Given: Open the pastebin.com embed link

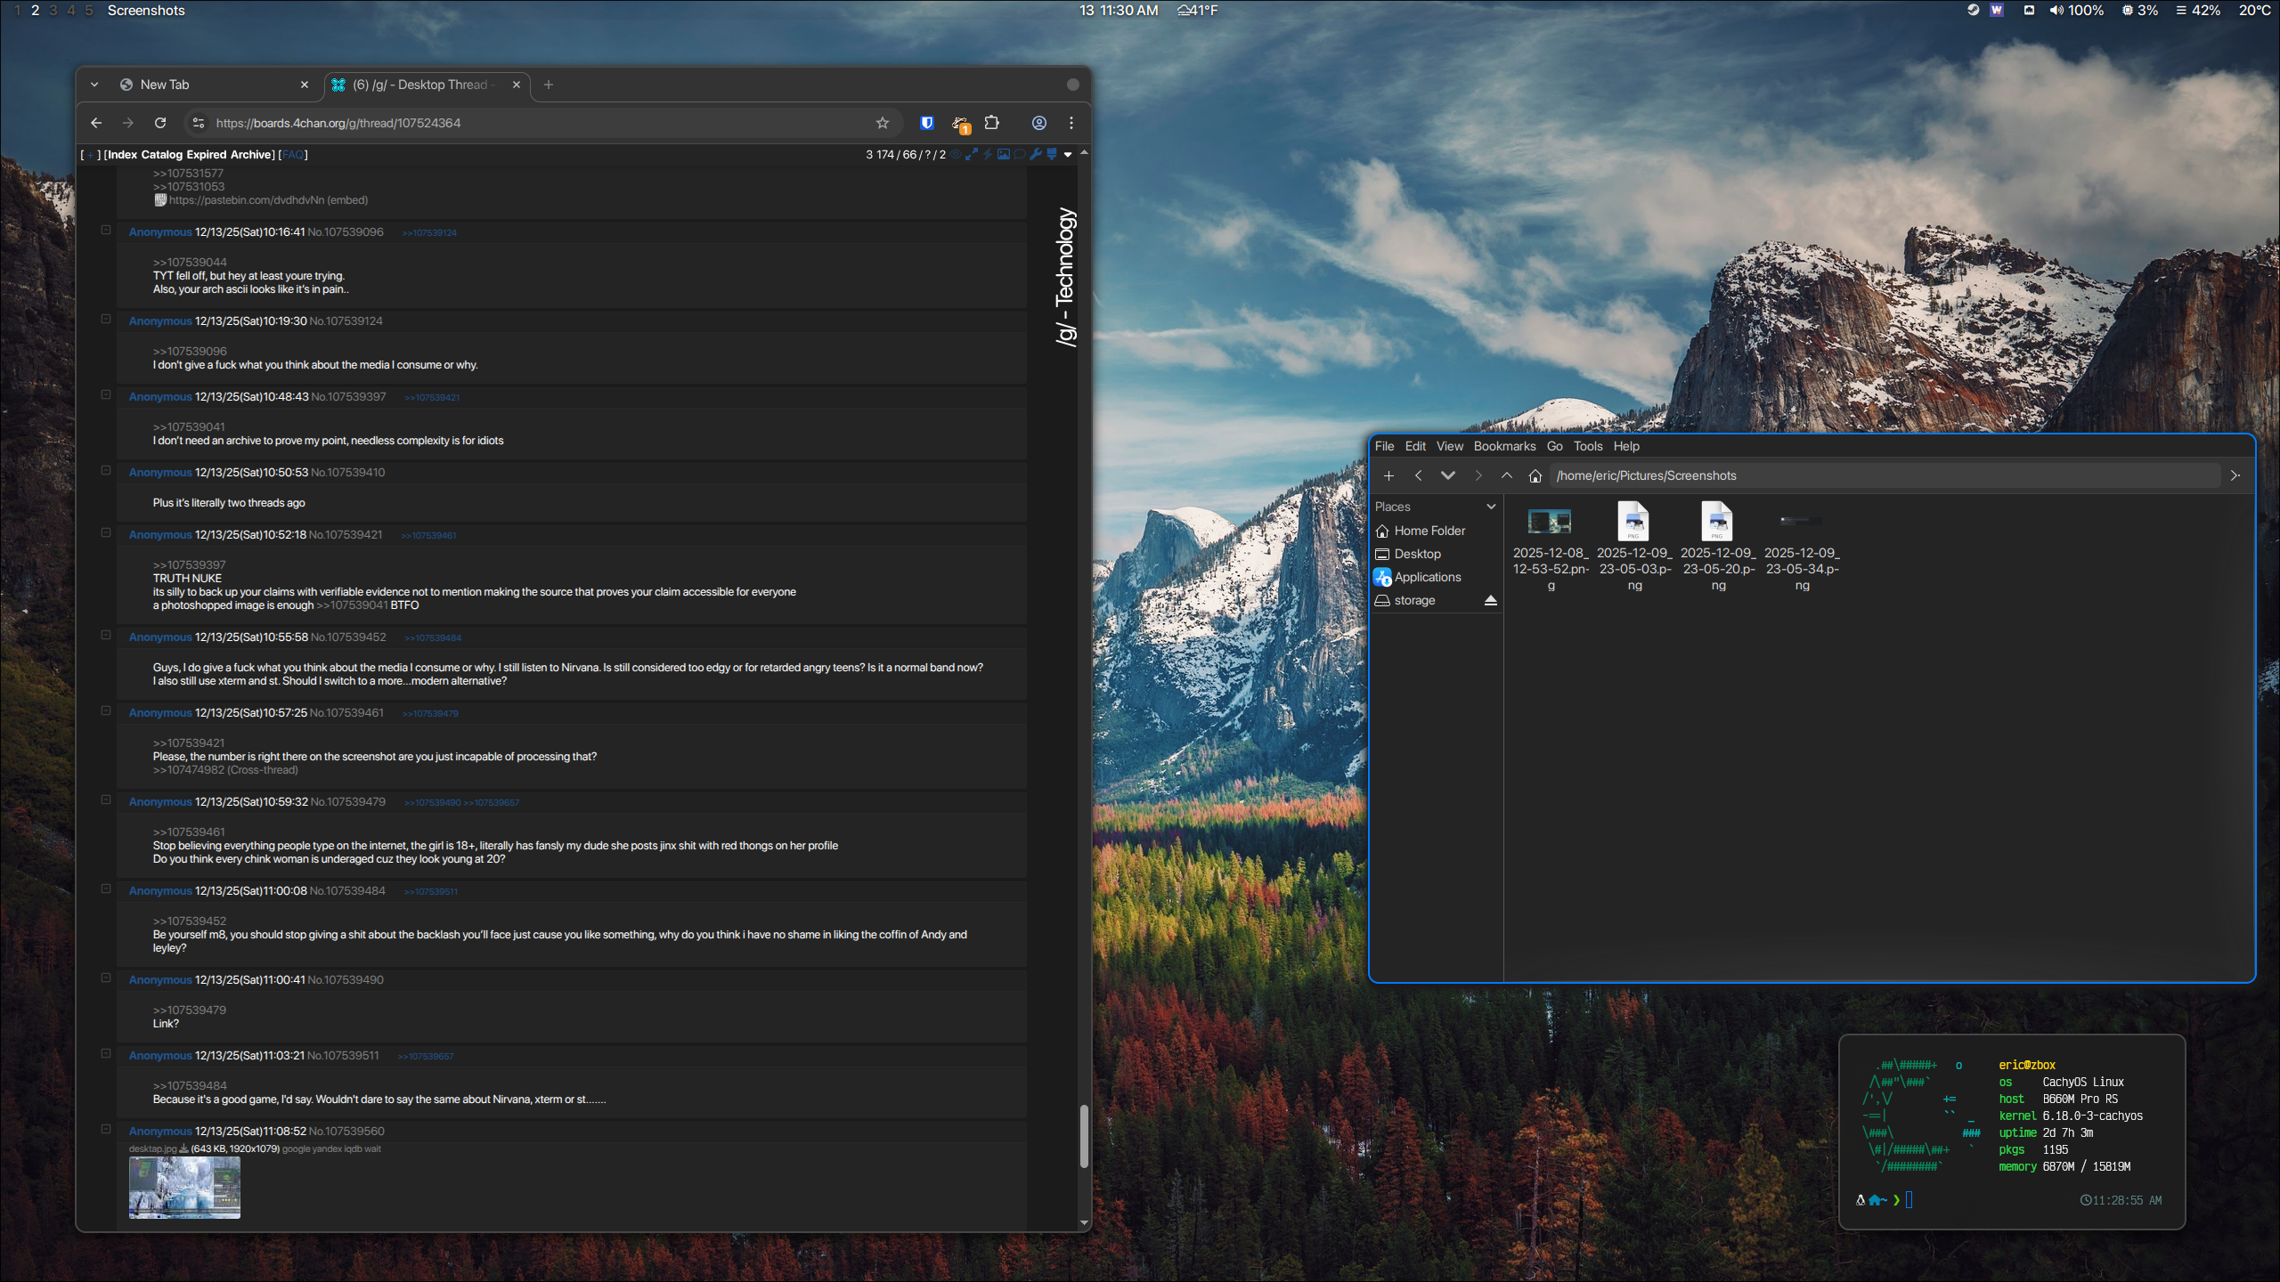Looking at the screenshot, I should [x=247, y=200].
